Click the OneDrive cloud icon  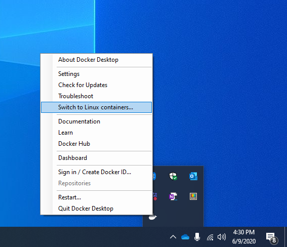coord(185,237)
